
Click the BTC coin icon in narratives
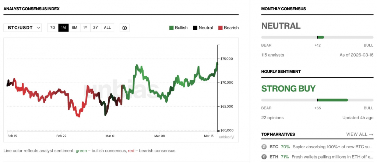pos(264,147)
